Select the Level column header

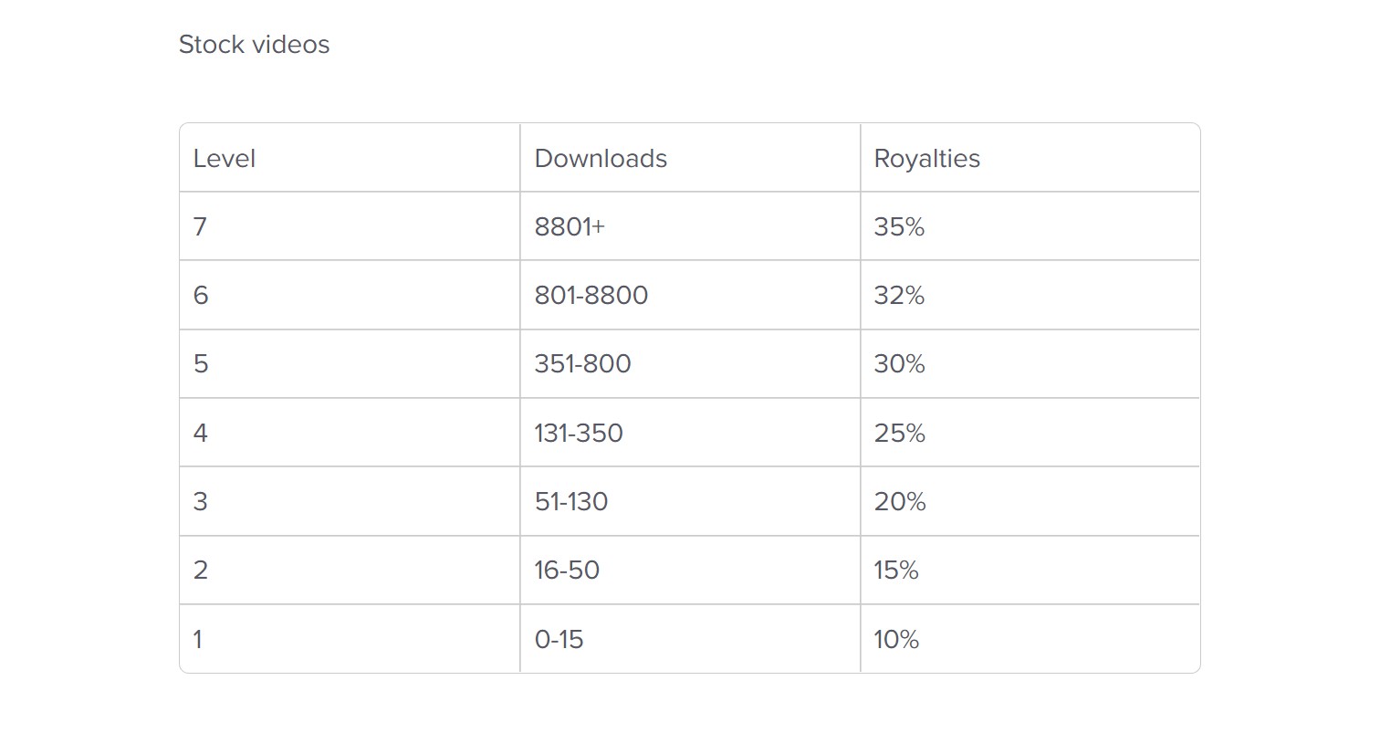pos(225,159)
